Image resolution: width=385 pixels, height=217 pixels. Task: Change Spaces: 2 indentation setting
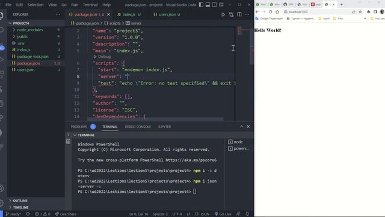click(160, 214)
